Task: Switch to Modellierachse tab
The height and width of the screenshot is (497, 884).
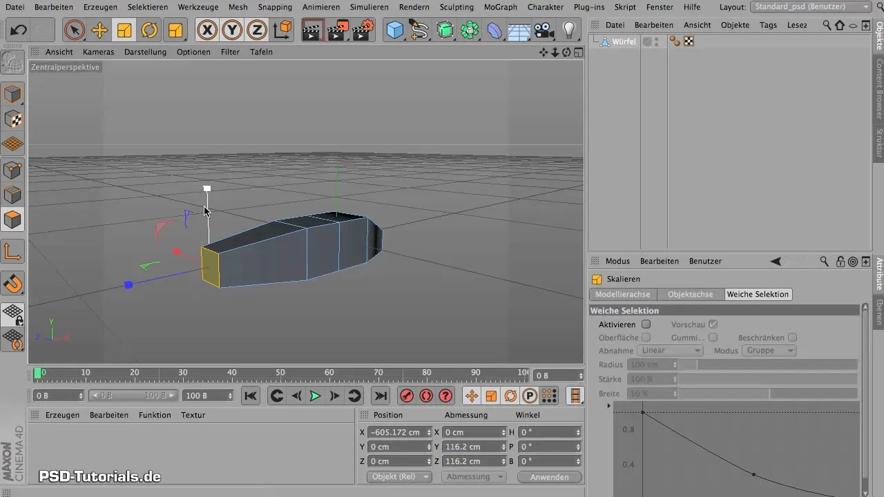Action: [623, 294]
